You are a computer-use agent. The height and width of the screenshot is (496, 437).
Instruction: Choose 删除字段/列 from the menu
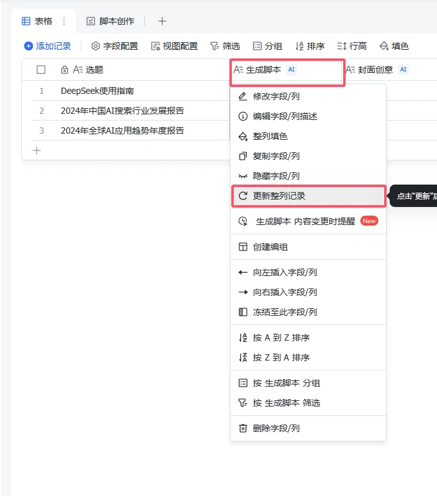(x=308, y=428)
